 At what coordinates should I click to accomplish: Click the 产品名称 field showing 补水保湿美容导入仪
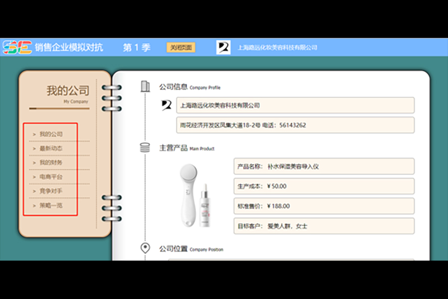pos(324,166)
